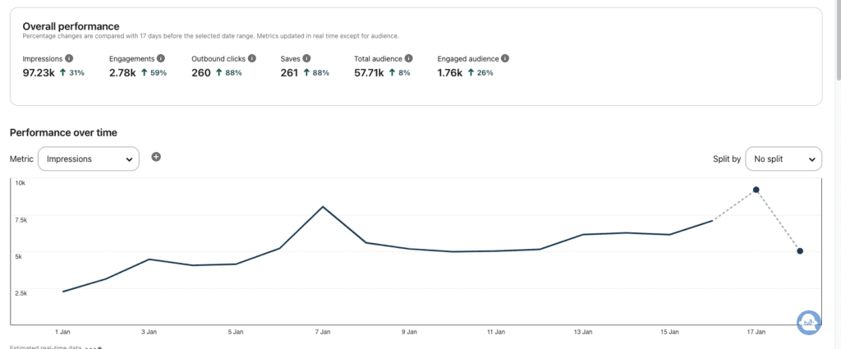841x349 pixels.
Task: Add another metric with the plus icon
Action: [x=156, y=157]
